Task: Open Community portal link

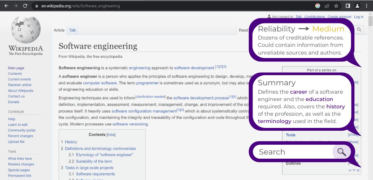Action: tap(21, 130)
